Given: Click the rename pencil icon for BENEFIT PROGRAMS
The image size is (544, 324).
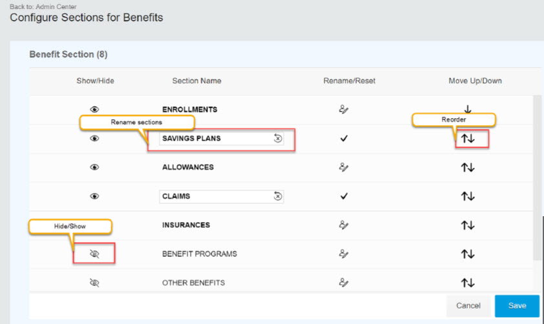Looking at the screenshot, I should coord(344,254).
